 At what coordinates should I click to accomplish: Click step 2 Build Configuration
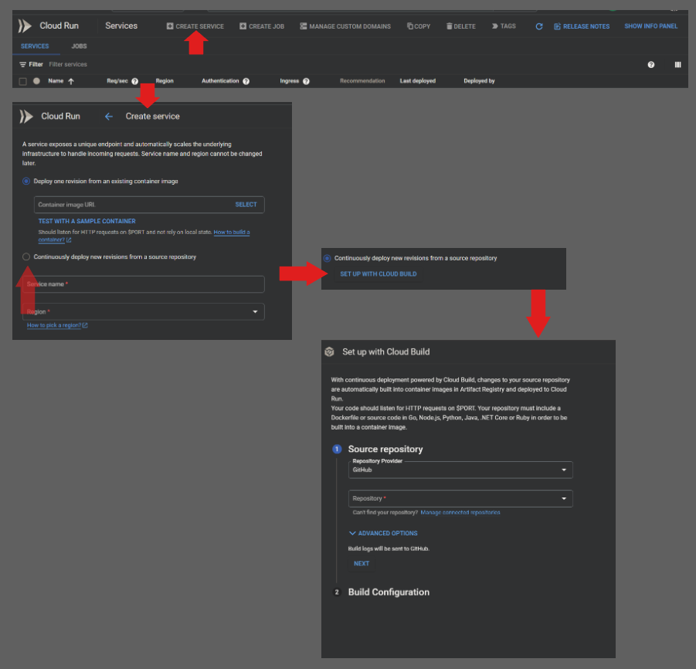tap(389, 593)
